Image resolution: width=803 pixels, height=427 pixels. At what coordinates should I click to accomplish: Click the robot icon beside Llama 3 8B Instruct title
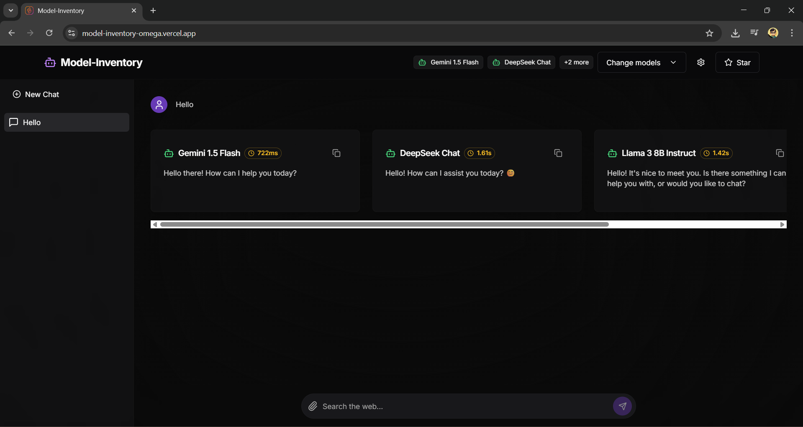pyautogui.click(x=612, y=153)
